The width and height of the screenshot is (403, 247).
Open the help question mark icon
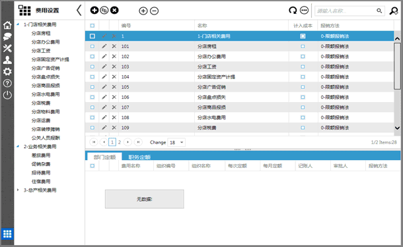coord(7,83)
